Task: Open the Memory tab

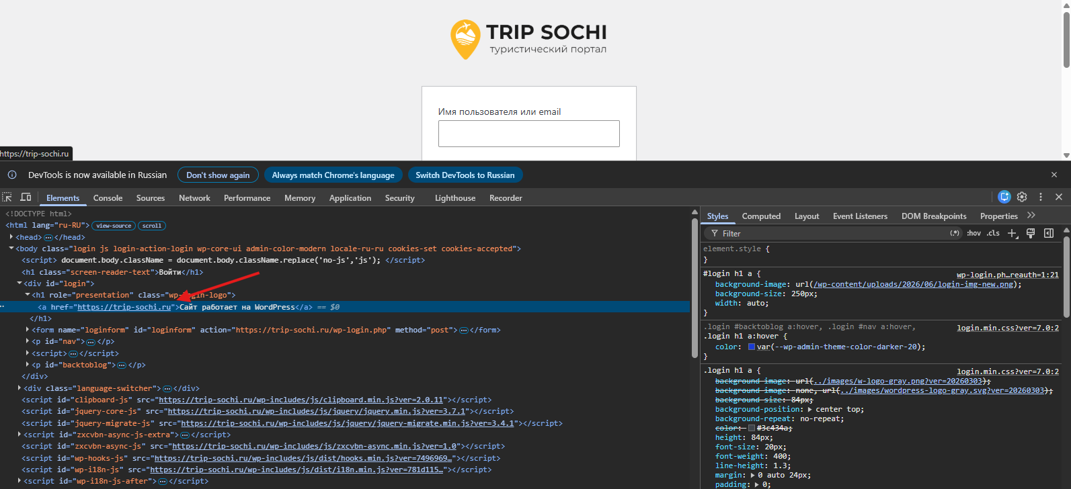Action: pos(300,198)
